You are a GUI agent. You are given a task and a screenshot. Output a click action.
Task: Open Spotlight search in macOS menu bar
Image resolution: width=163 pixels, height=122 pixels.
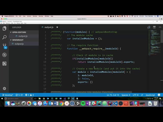coord(155,16)
